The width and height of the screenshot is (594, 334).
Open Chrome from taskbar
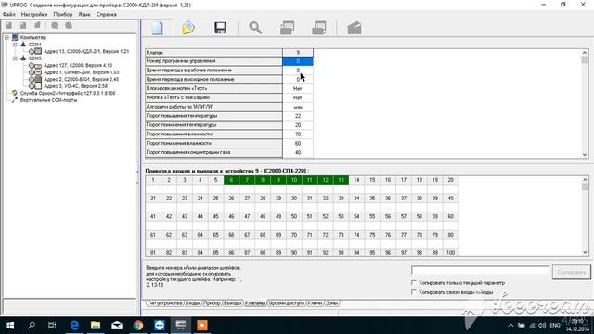click(138, 326)
